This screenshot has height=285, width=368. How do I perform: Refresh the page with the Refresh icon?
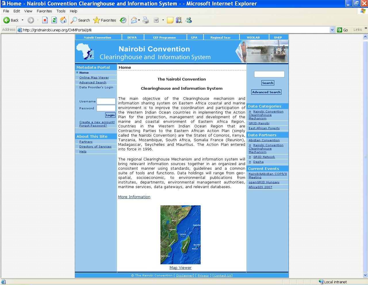[54, 20]
